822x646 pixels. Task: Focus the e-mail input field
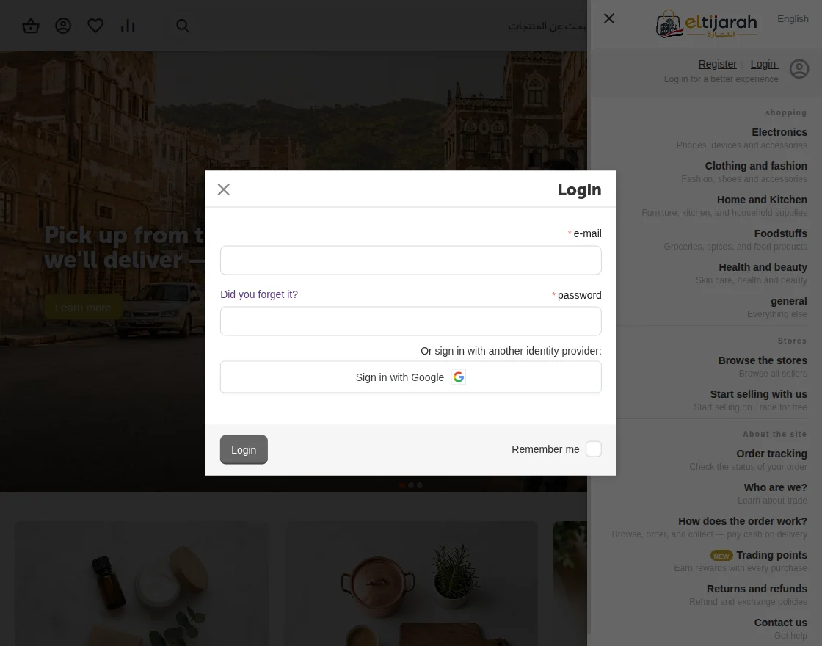(411, 260)
